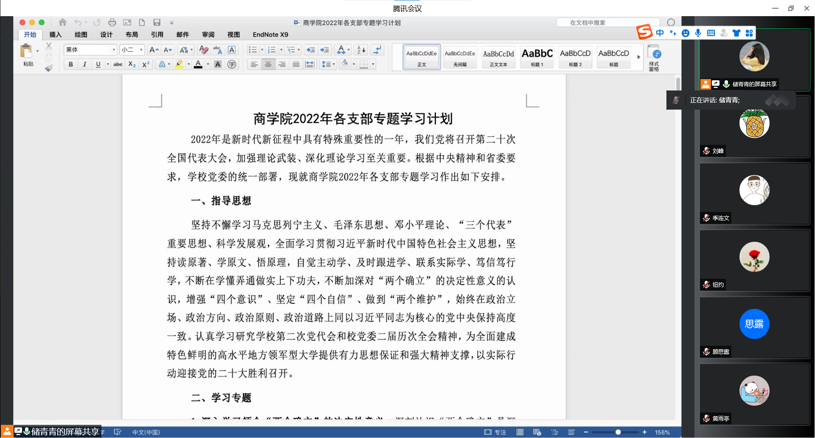The height and width of the screenshot is (438, 815).
Task: Click the zoom slider handle in status bar
Action: pos(618,432)
